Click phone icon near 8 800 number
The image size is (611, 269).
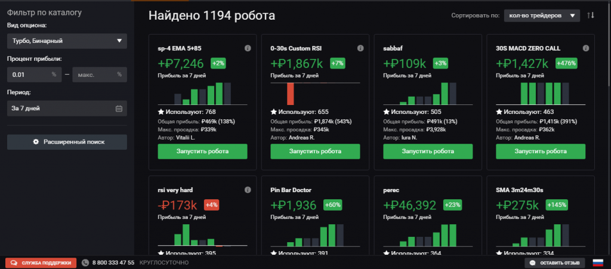tap(85, 263)
